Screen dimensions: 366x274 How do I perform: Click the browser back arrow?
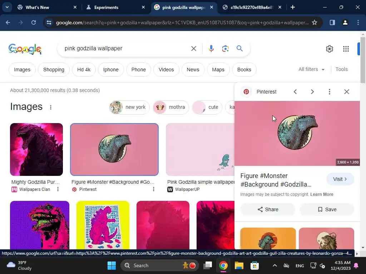(x=8, y=22)
